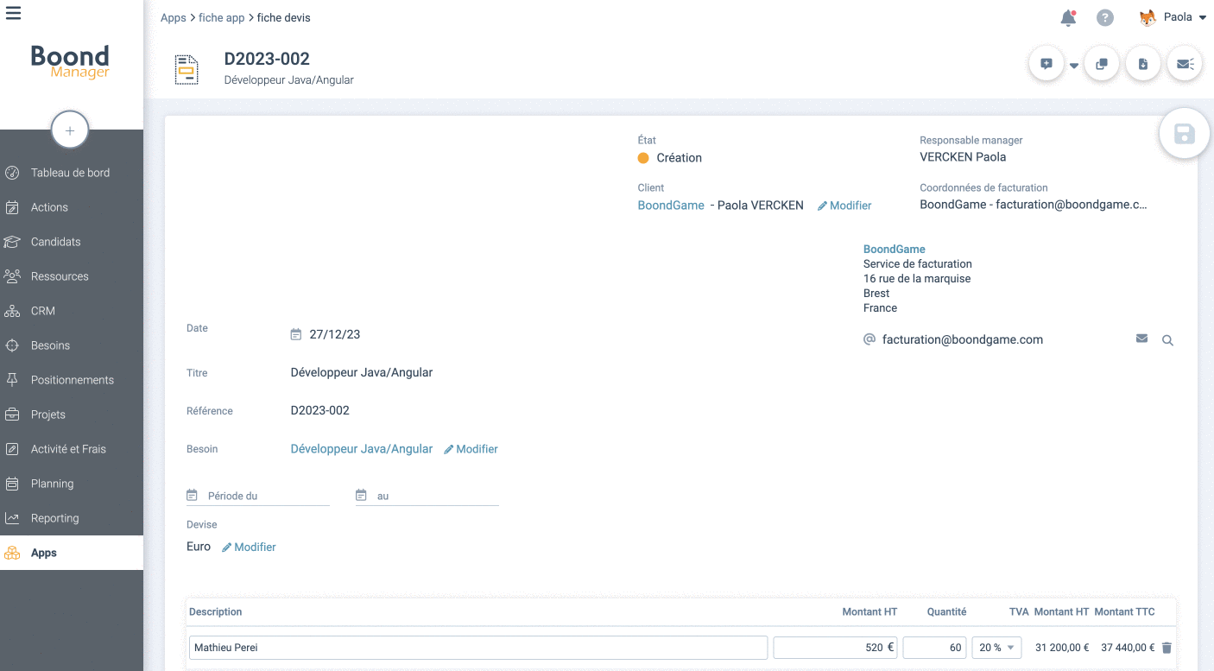Click the Période du date field
The width and height of the screenshot is (1214, 671).
(x=266, y=497)
